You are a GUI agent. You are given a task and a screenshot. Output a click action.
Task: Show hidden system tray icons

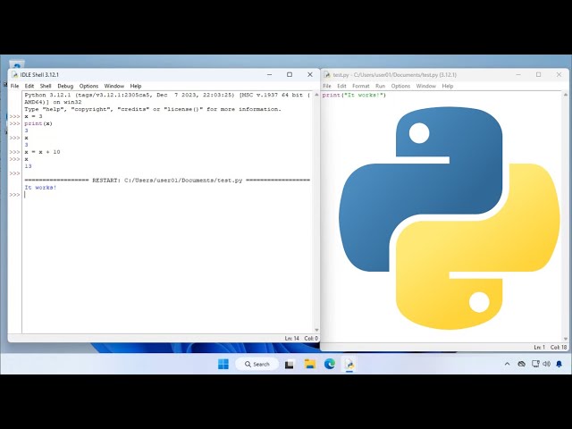507,364
